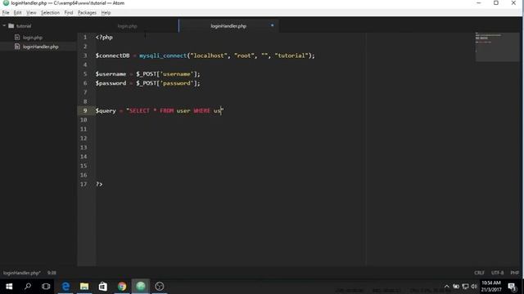Open the Edit menu
524x294 pixels.
[17, 13]
